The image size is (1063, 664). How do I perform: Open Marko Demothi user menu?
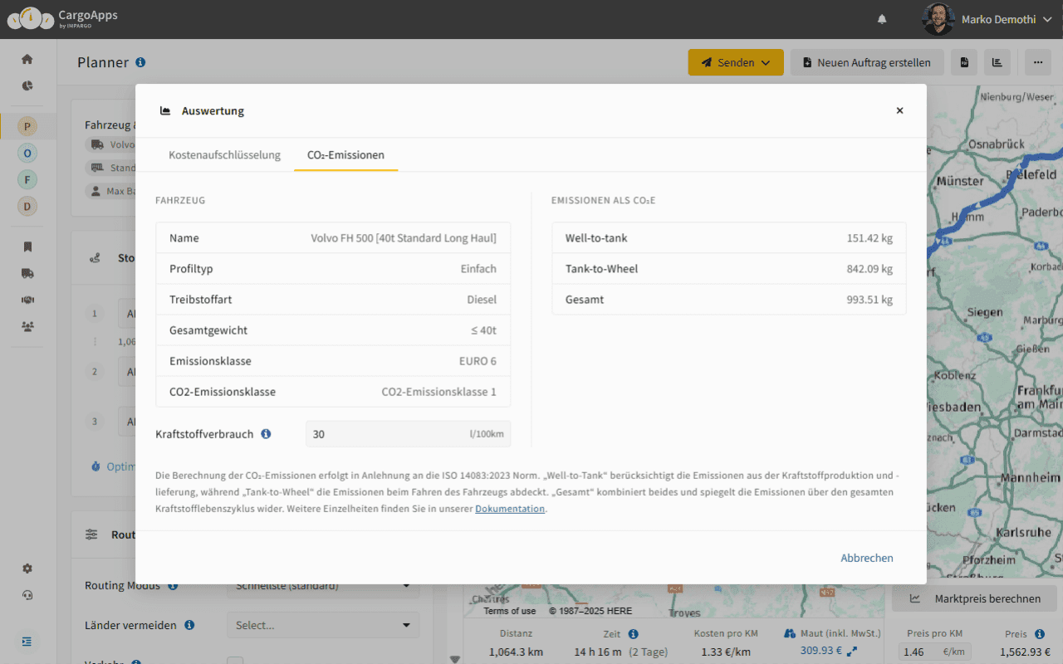click(x=987, y=19)
